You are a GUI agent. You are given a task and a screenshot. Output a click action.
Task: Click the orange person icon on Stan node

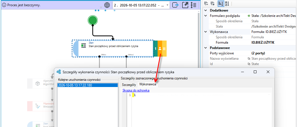pyautogui.click(x=160, y=49)
